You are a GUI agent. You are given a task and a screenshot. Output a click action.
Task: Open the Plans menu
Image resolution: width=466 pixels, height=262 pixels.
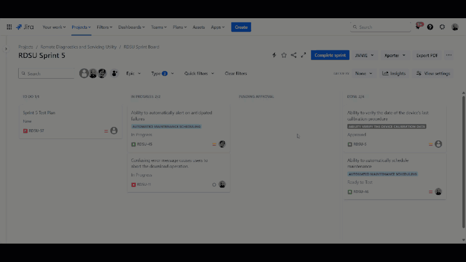click(x=180, y=27)
